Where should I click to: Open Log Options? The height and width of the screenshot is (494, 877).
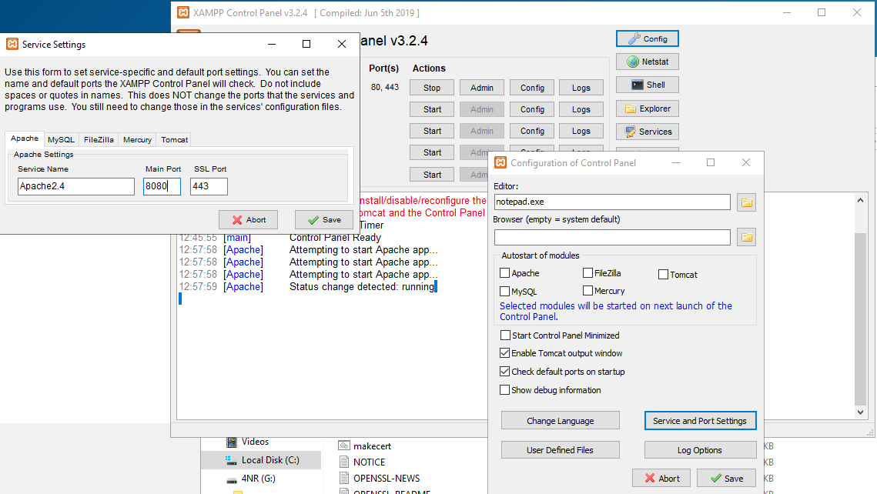[x=700, y=450]
